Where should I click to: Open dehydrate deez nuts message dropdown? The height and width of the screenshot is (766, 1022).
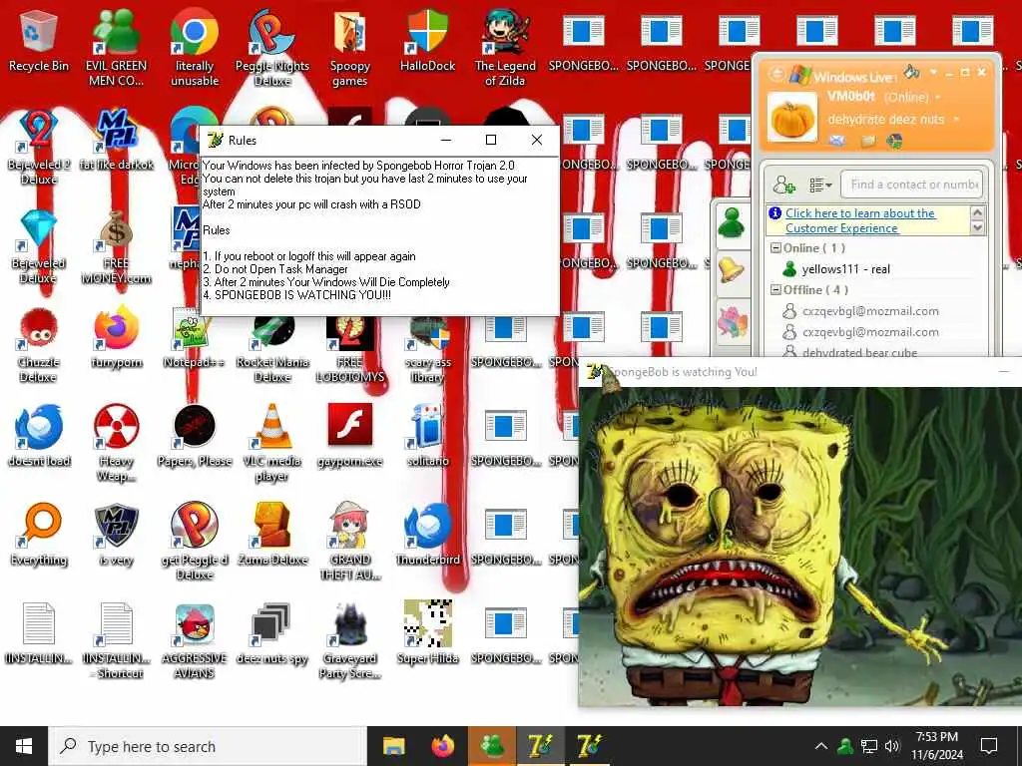point(956,120)
